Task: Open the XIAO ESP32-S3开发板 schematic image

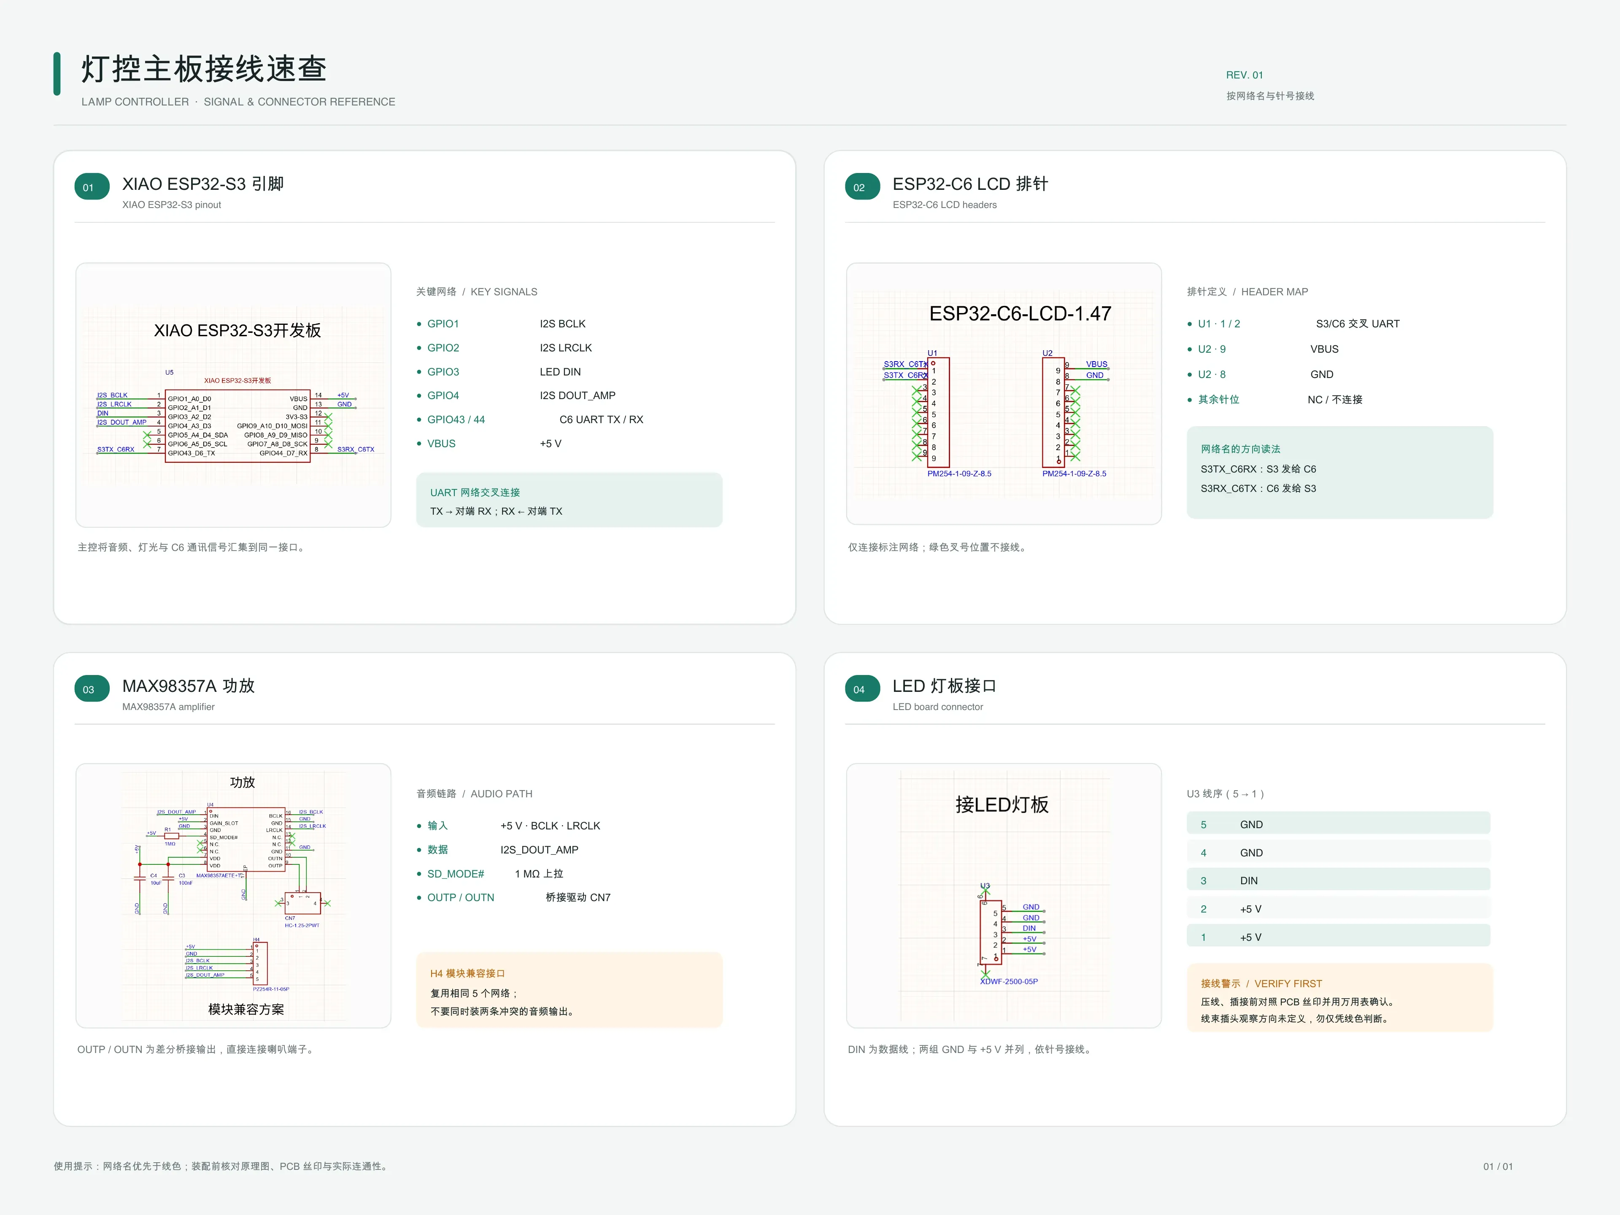Action: [234, 395]
